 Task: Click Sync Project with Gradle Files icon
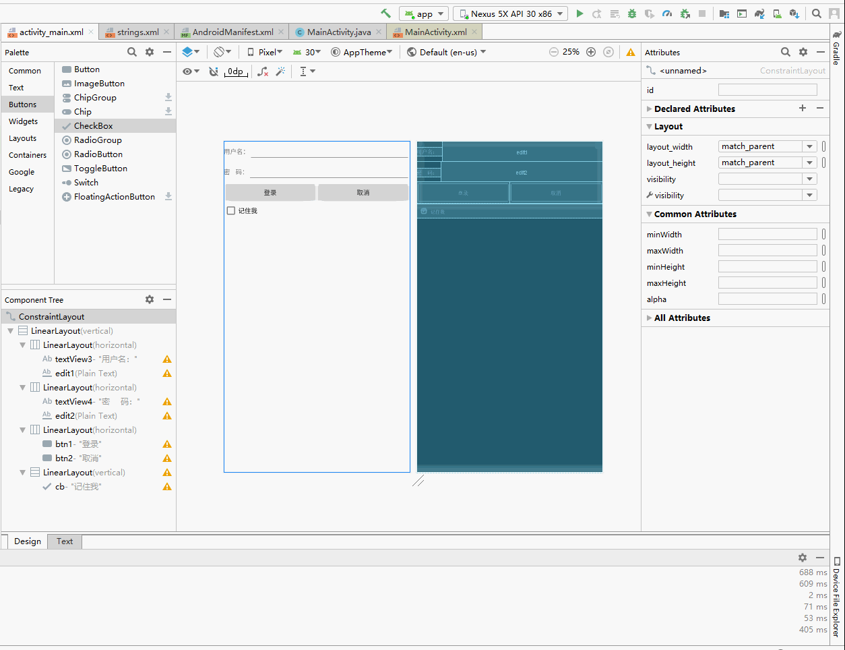[759, 13]
